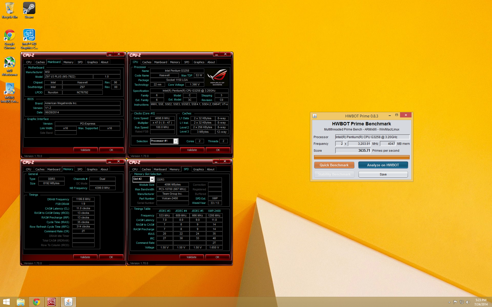Click the NB Frequency value 4399.0 MHz
The width and height of the screenshot is (492, 307).
point(102,188)
